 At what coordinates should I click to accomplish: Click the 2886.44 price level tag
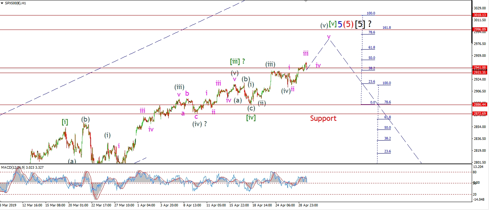pos(480,105)
